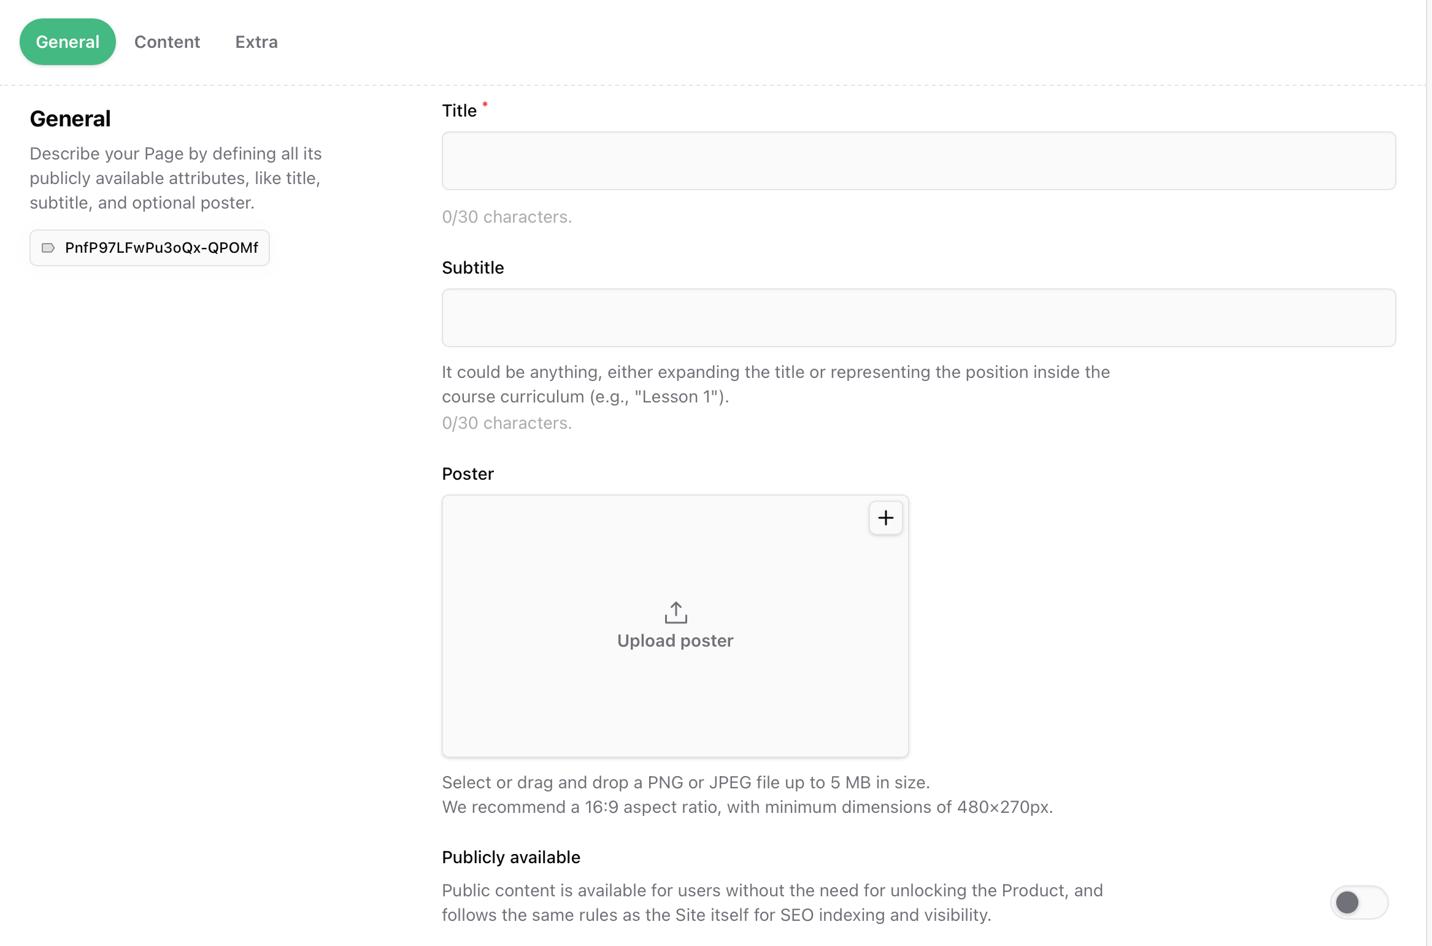Switch to the Content tab
Viewport: 1432px width, 946px height.
(167, 42)
